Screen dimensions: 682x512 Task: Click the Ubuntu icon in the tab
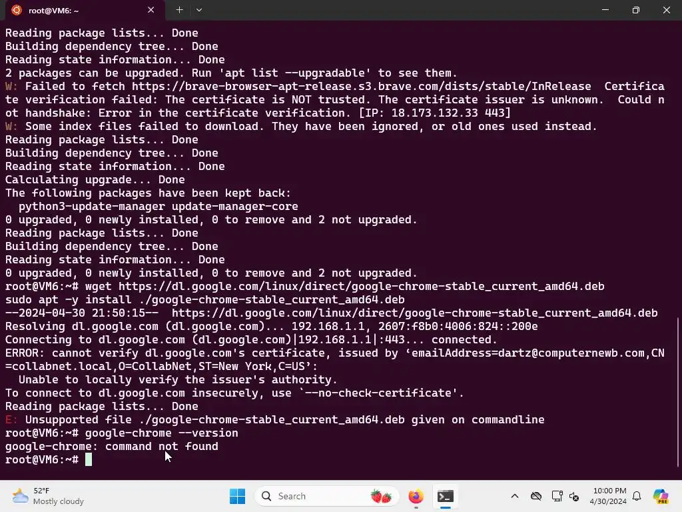coord(17,10)
